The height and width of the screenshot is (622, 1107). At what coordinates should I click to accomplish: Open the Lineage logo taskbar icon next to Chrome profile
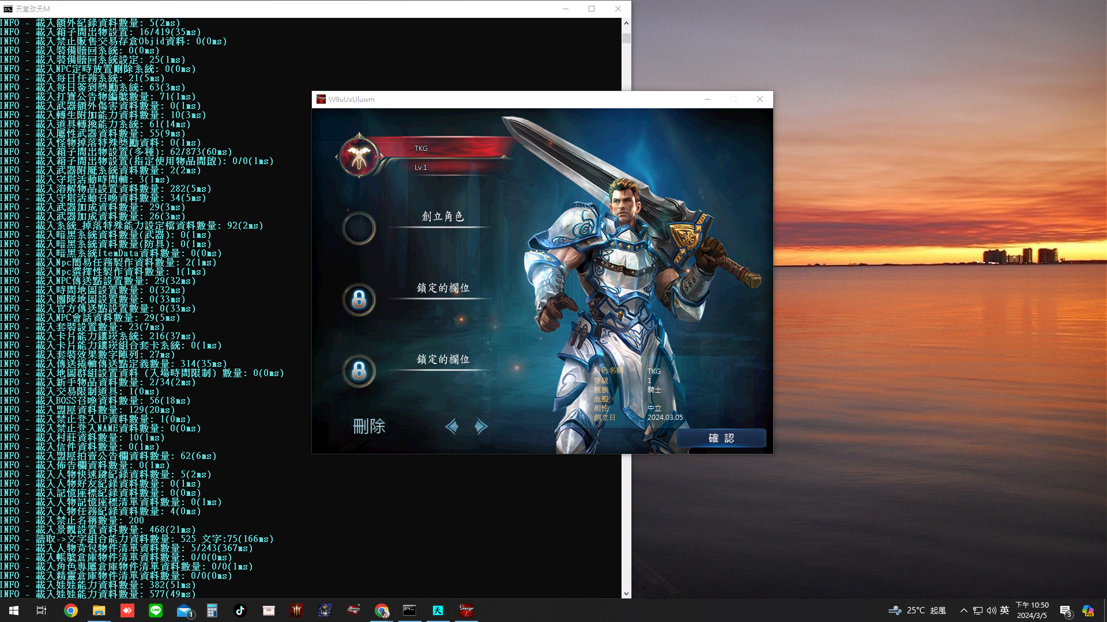point(353,610)
